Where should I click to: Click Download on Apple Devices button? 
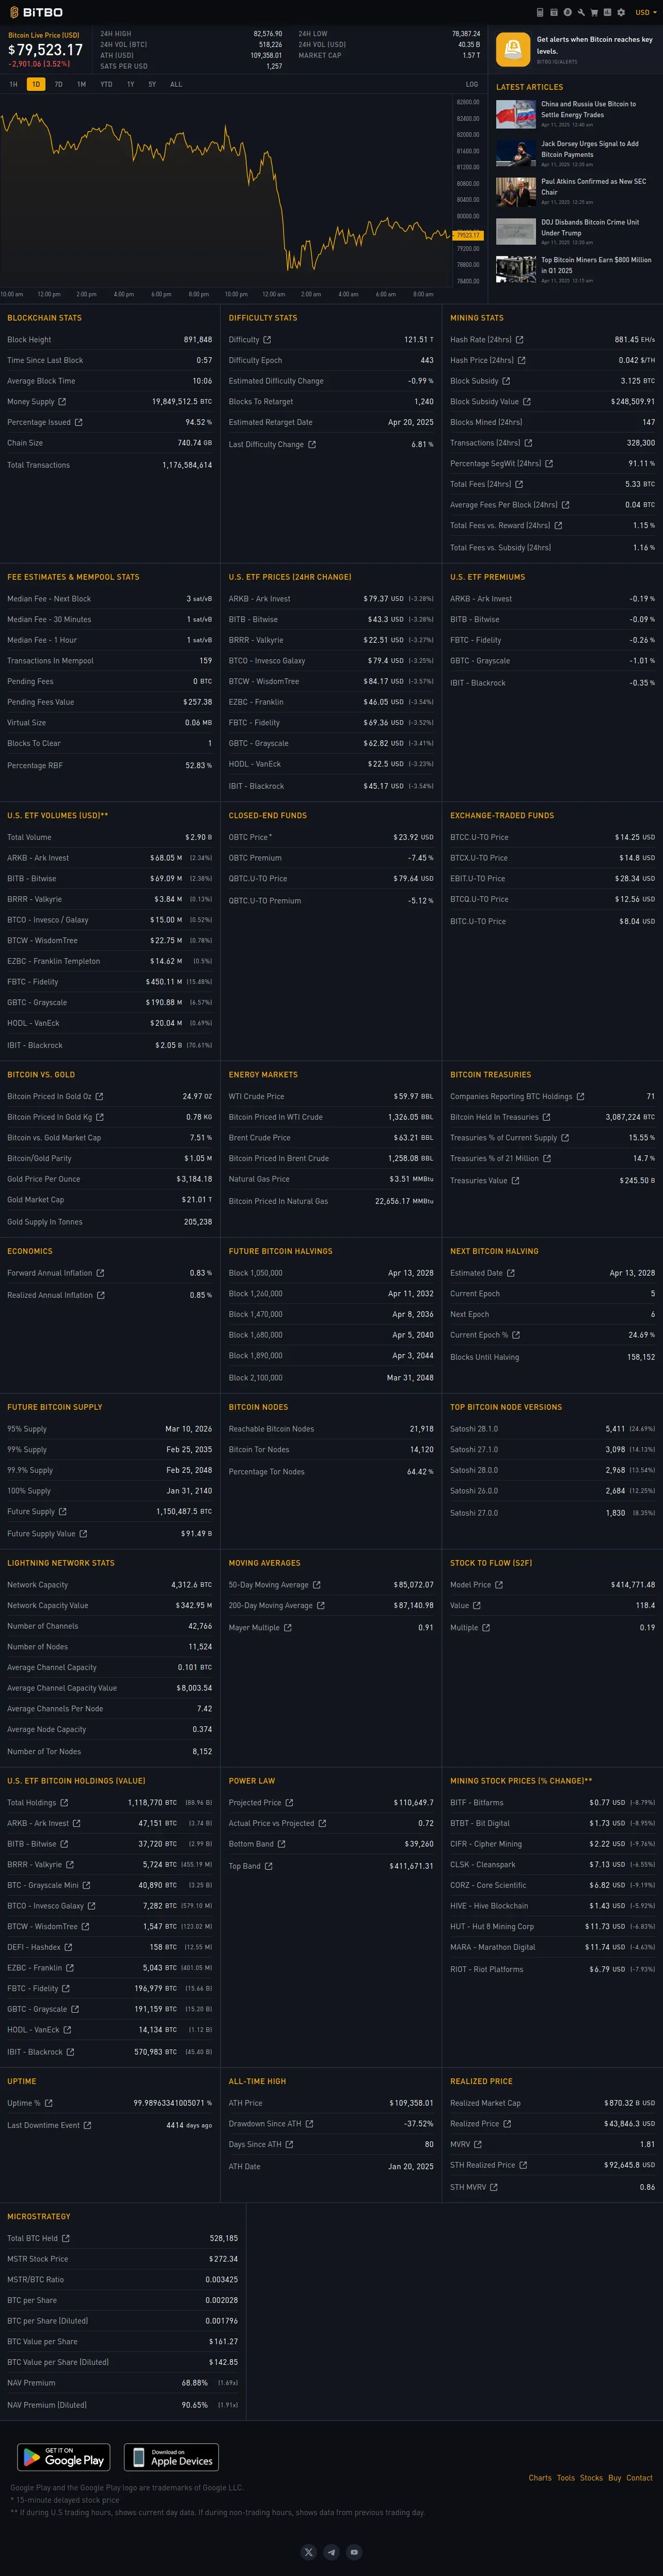(171, 2457)
